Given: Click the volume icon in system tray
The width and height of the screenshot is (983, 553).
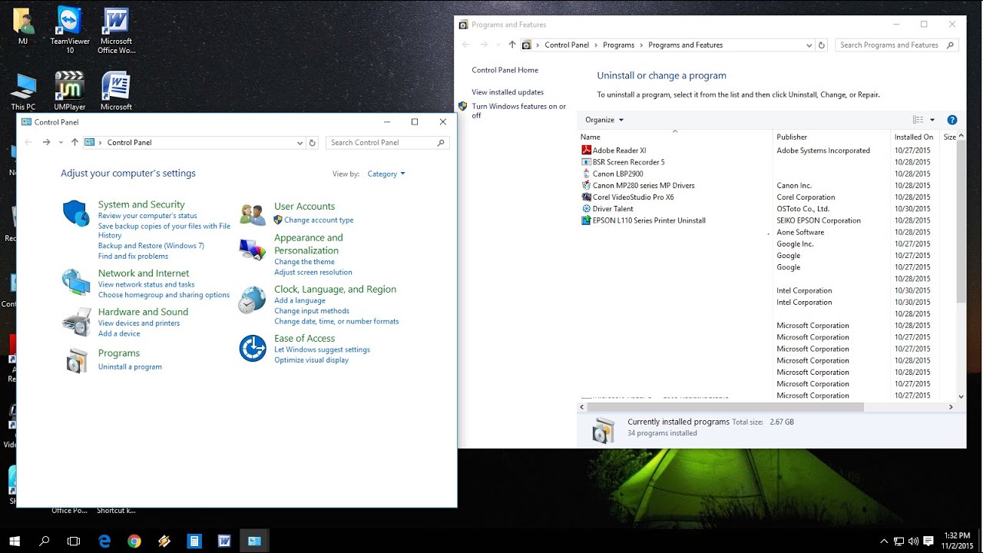Looking at the screenshot, I should 913,541.
